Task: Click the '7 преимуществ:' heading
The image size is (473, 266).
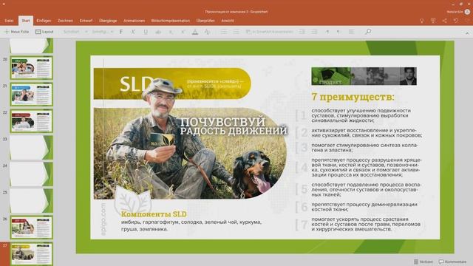Action: pyautogui.click(x=353, y=97)
